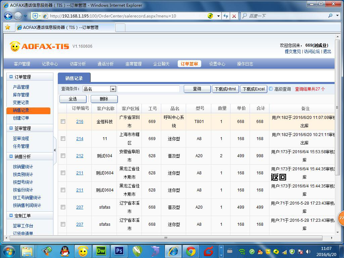
Task: Switch to the 销售记录 tab
Action: pos(74,78)
